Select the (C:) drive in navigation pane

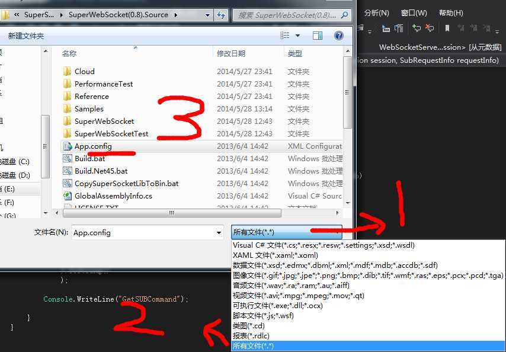(x=15, y=162)
